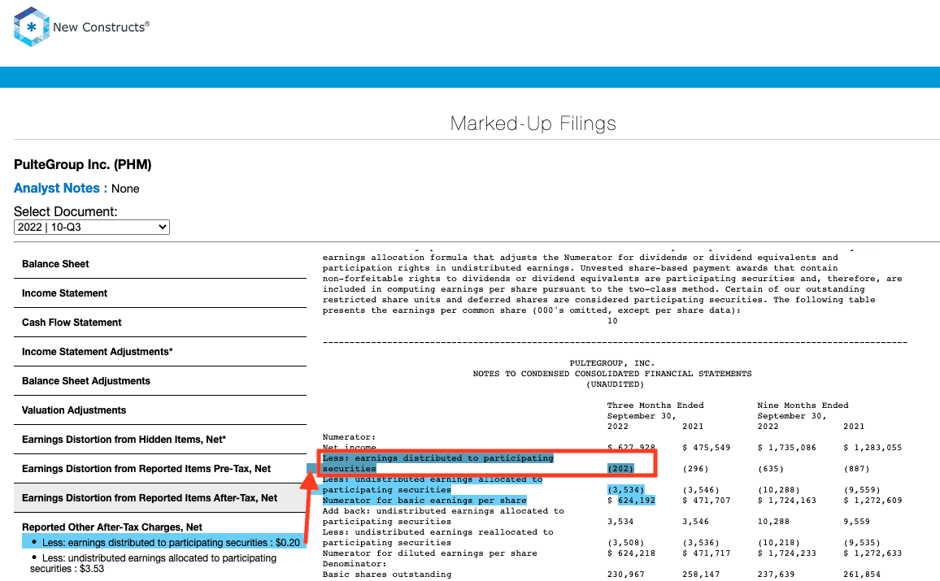Click the Nine Months Ended column header
Image resolution: width=940 pixels, height=581 pixels.
point(803,405)
